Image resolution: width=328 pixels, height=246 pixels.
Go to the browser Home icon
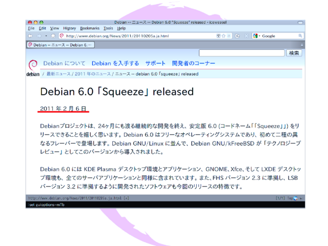point(53,36)
